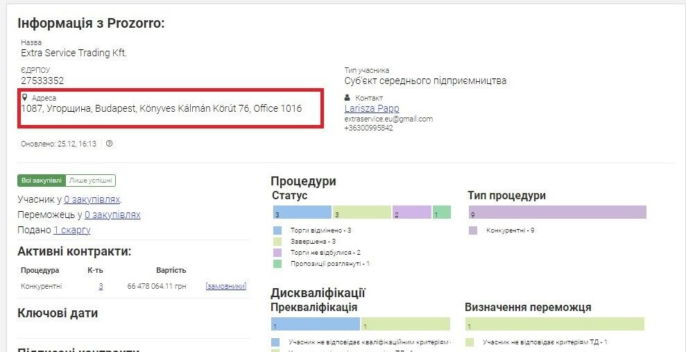Click Конкурентні in active contracts table

click(42, 286)
